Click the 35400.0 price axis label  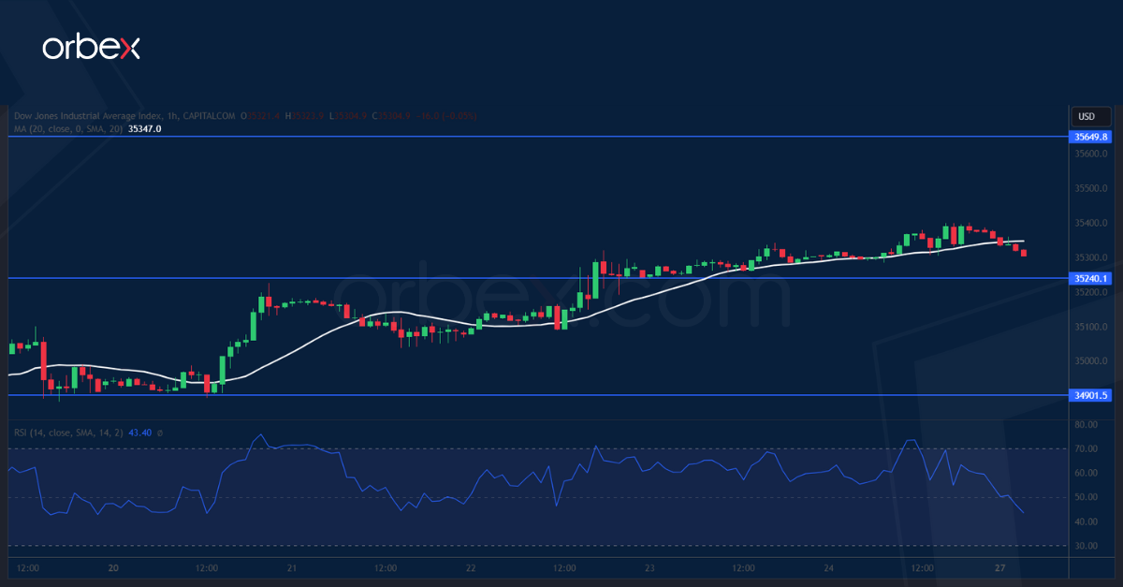[1090, 223]
